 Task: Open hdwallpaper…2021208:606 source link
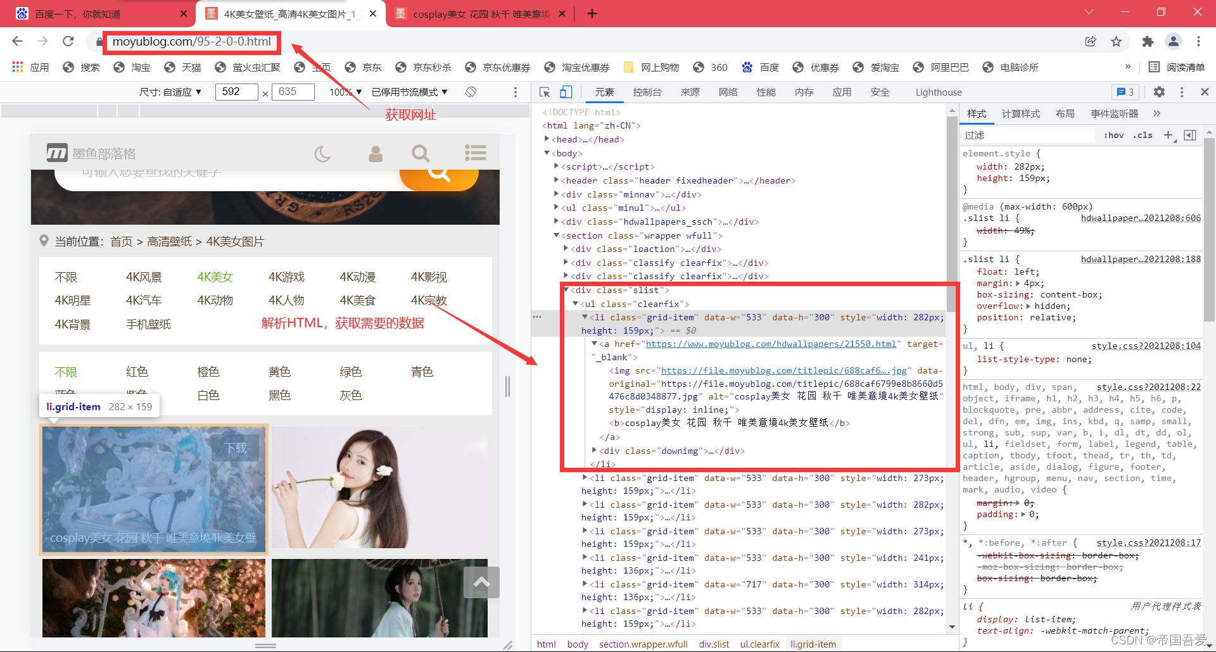1141,218
